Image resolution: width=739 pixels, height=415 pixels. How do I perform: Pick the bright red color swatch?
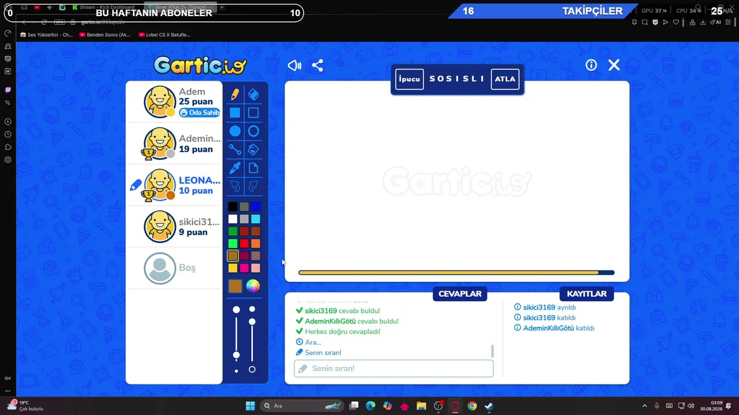[244, 243]
